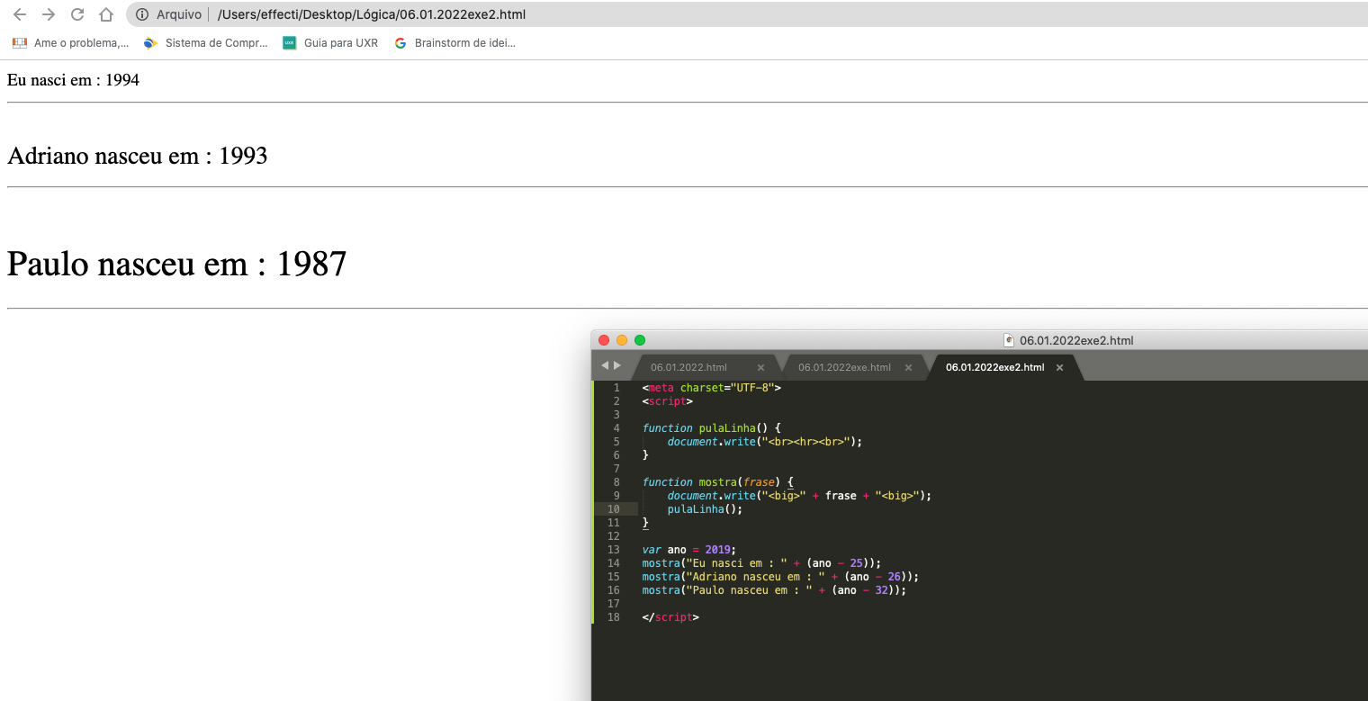
Task: Click the "var ano = 2019;" line
Action: 689,550
